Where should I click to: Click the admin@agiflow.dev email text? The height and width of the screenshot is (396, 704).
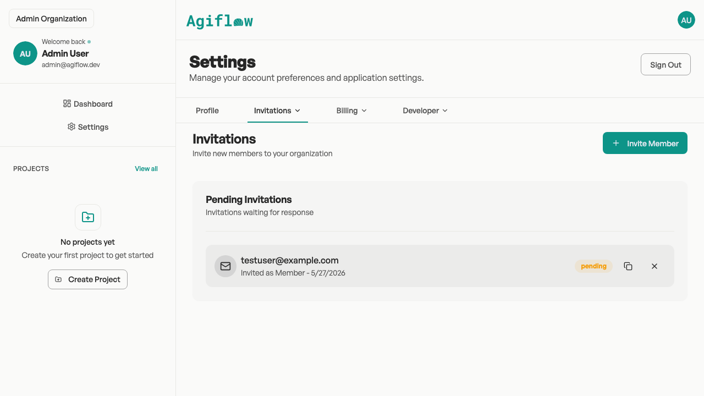[71, 65]
